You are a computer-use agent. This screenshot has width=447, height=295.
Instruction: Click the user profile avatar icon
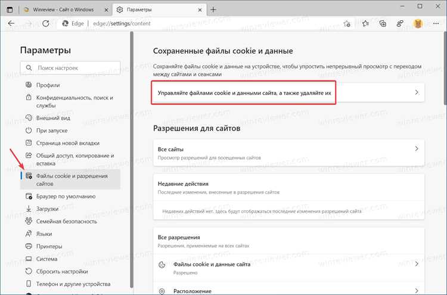(x=418, y=24)
